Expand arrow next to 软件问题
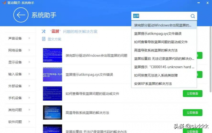The height and width of the screenshot is (133, 212). [x=29, y=121]
